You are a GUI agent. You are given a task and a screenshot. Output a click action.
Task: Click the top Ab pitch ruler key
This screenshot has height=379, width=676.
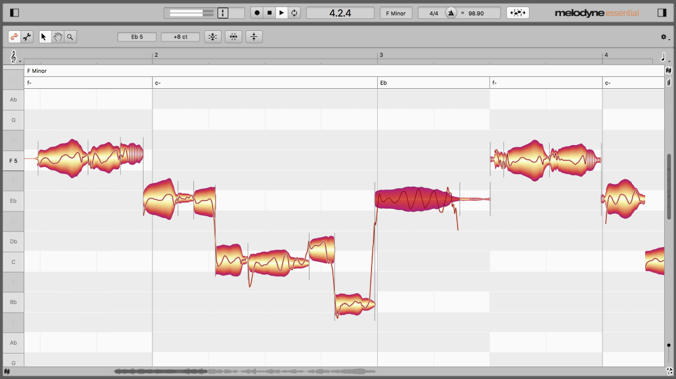pos(14,99)
